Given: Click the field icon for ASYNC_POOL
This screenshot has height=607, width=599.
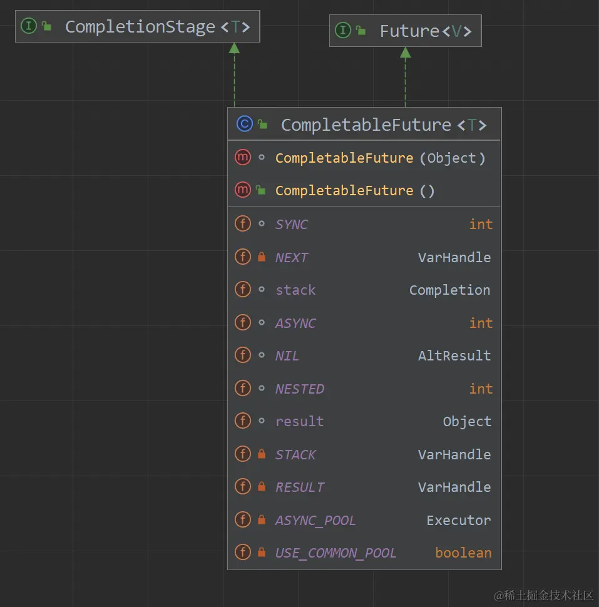Looking at the screenshot, I should pos(243,519).
